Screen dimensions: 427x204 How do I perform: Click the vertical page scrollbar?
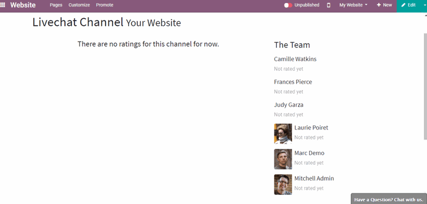[x=425, y=87]
